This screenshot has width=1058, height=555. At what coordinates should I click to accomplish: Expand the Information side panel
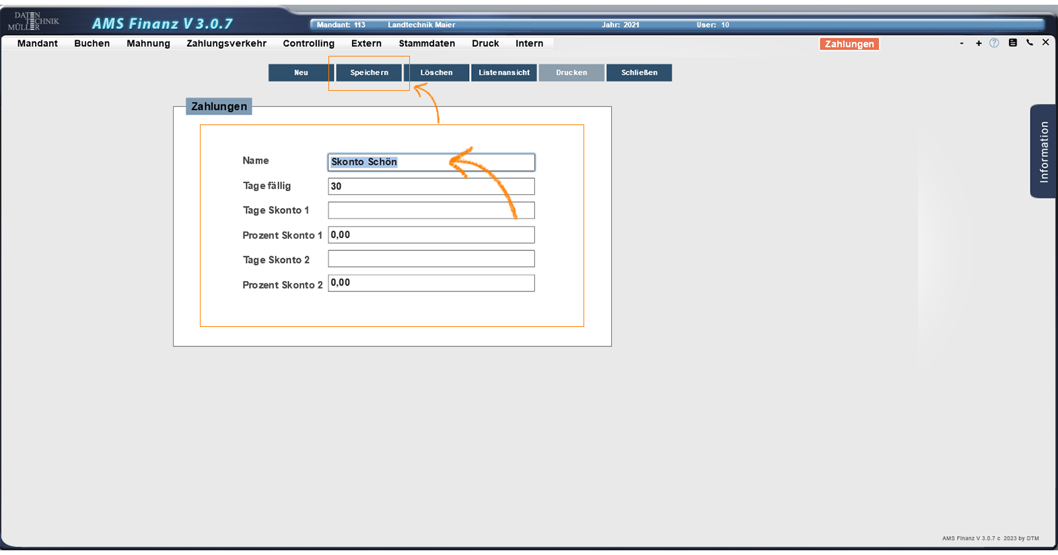coord(1043,151)
